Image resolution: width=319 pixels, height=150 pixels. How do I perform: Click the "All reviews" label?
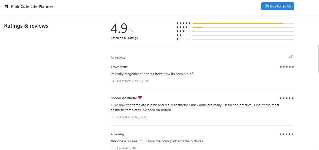pyautogui.click(x=118, y=58)
